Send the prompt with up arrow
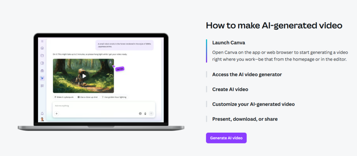357x156 pixels. coord(151,114)
